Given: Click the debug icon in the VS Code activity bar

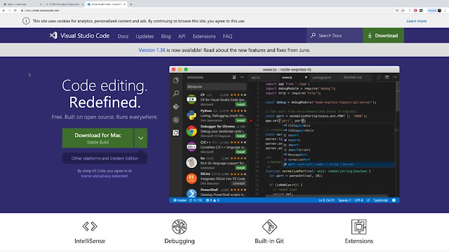Looking at the screenshot, I should click(x=176, y=120).
